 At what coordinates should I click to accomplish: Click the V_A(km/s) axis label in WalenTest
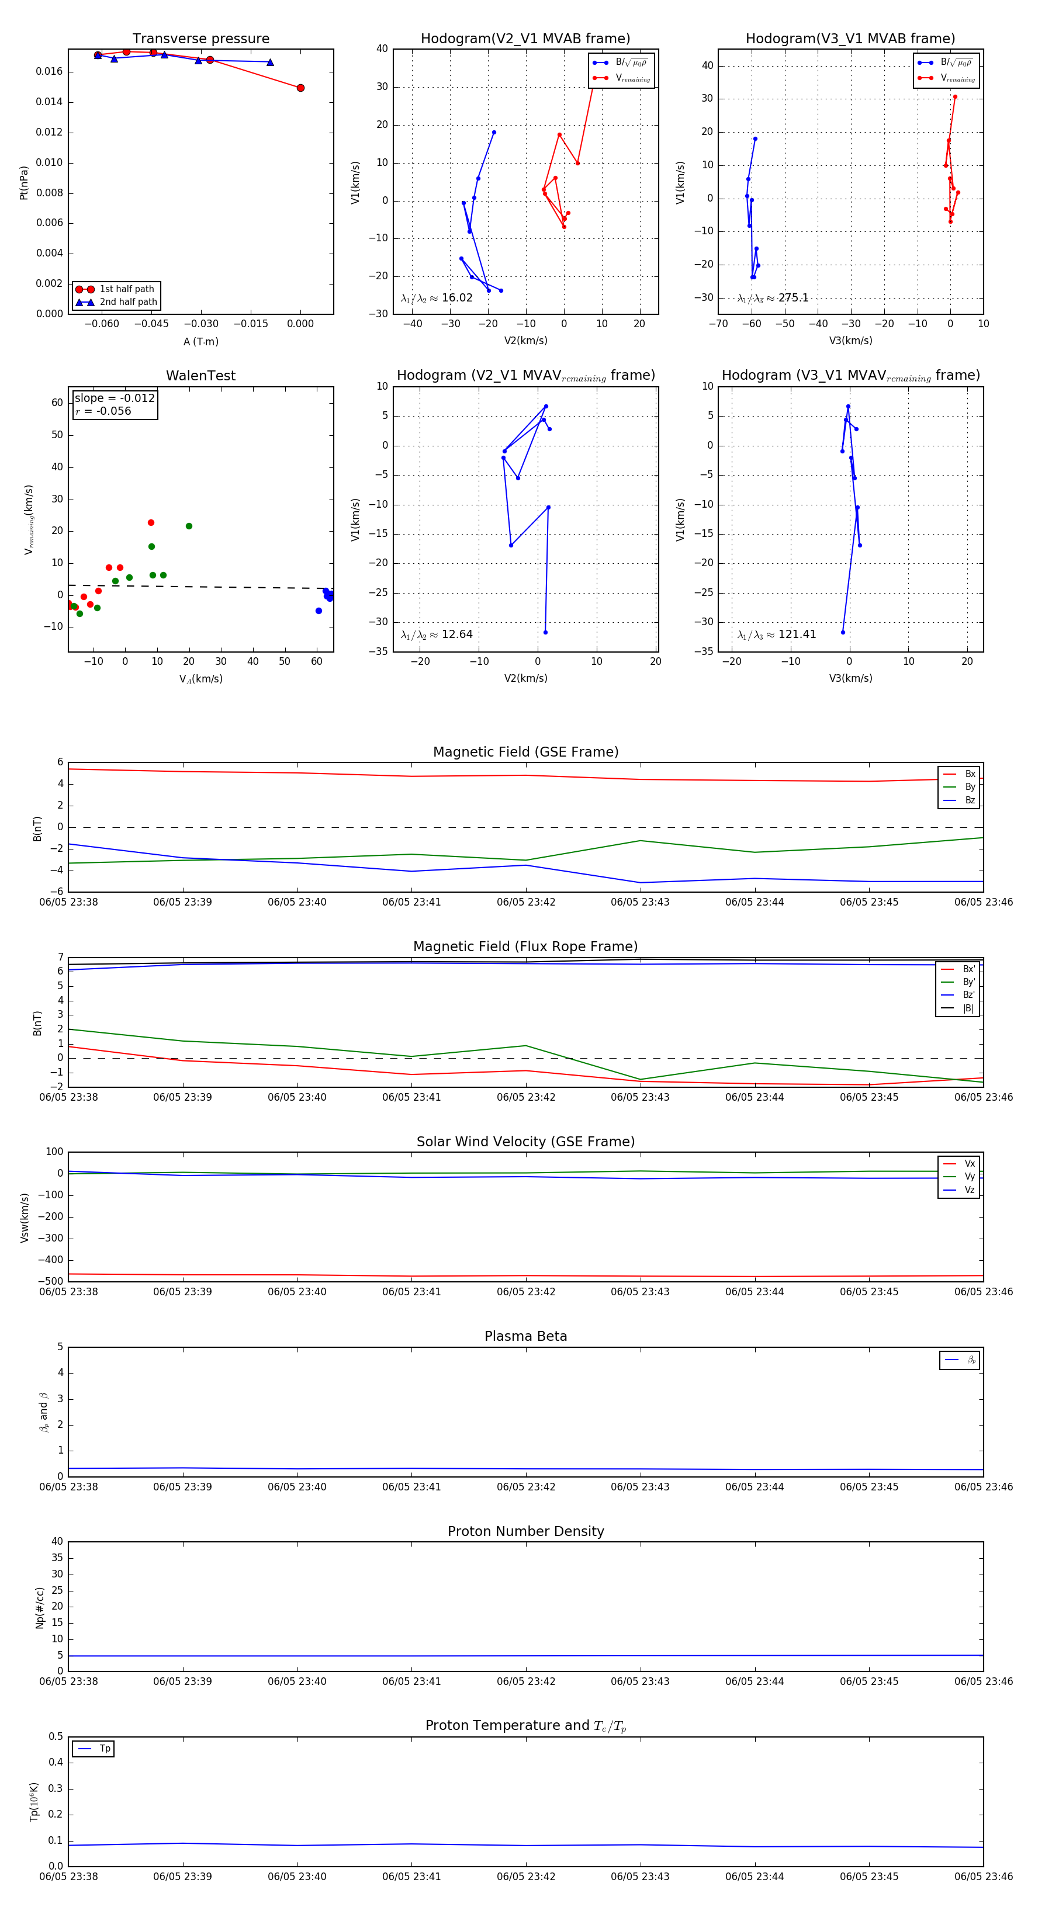pos(200,679)
